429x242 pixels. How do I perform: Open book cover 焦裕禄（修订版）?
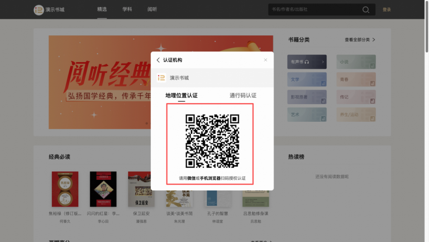pyautogui.click(x=65, y=189)
